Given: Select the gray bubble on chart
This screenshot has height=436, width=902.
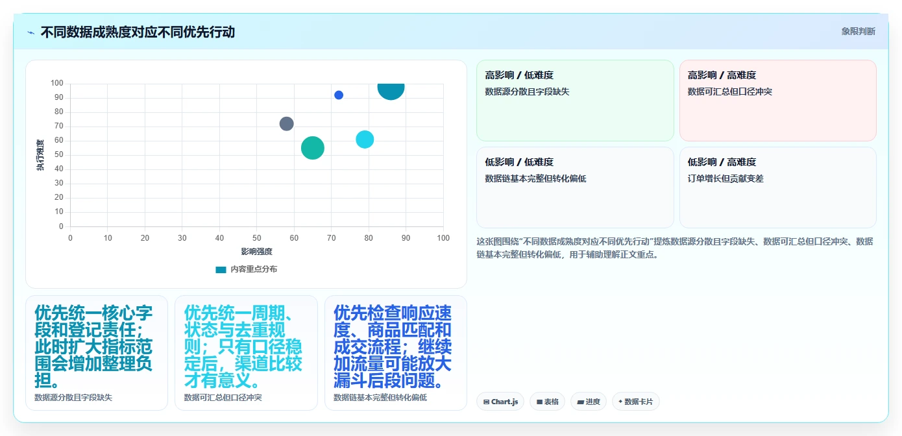Looking at the screenshot, I should [x=287, y=124].
